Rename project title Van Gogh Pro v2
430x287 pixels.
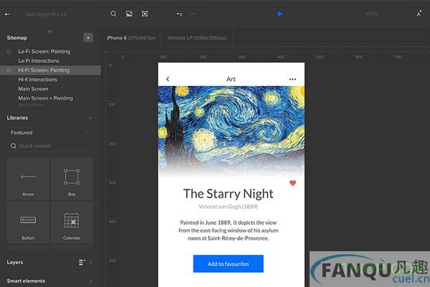[47, 14]
